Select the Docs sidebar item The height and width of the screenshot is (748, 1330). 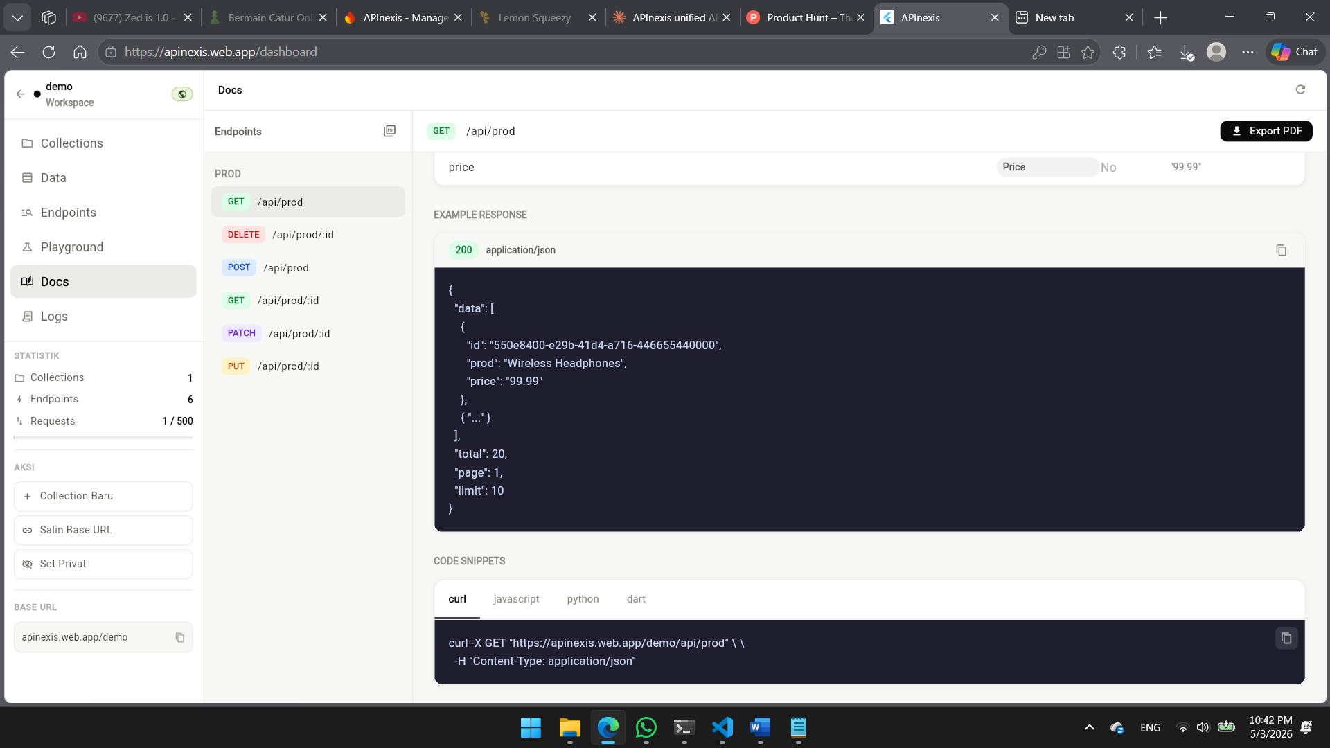coord(103,282)
